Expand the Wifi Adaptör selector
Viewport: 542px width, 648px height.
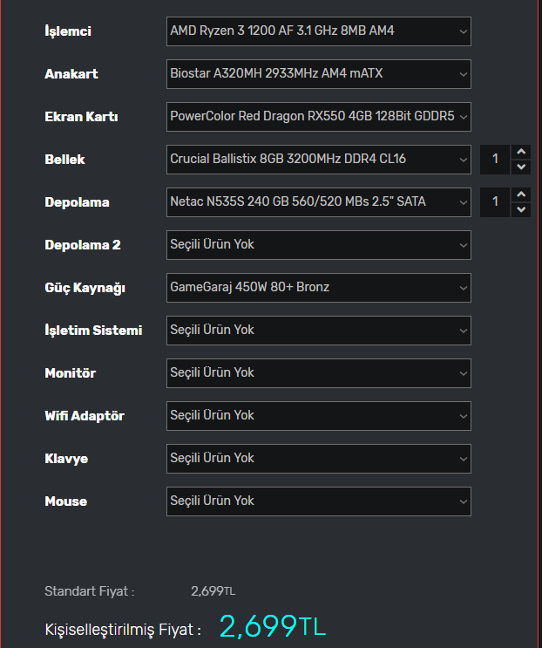[318, 416]
